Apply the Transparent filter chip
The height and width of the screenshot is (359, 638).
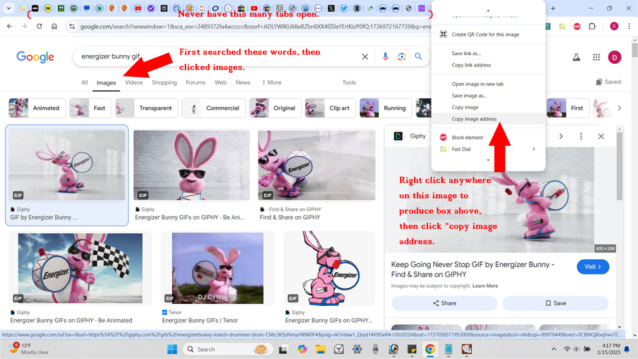(x=146, y=108)
